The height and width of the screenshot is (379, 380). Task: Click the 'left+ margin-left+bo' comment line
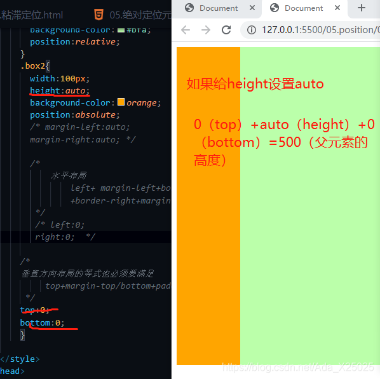[x=121, y=188]
